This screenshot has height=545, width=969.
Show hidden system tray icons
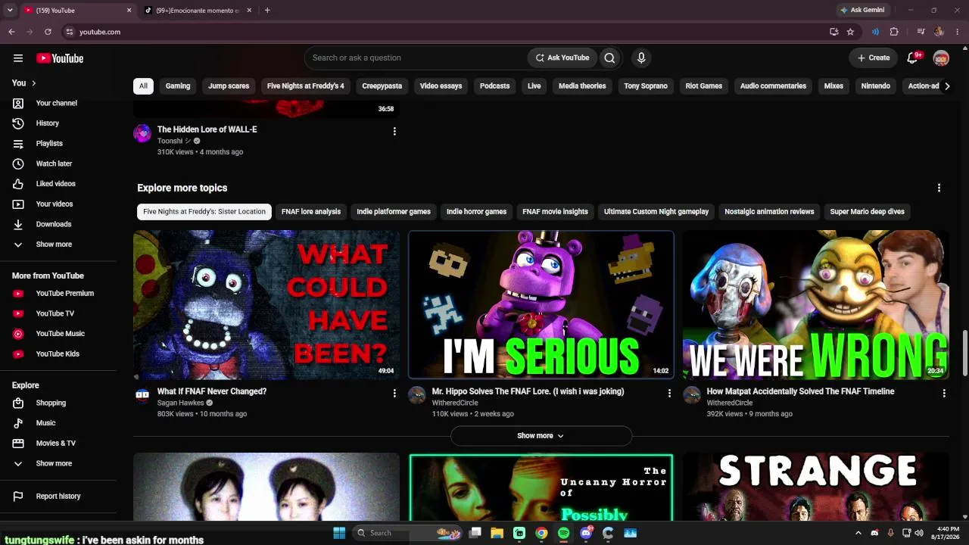tap(858, 533)
